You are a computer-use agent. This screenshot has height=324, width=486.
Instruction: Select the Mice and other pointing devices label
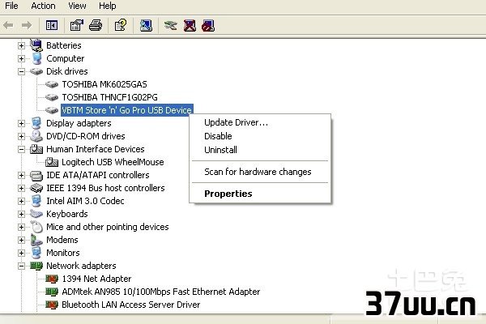(x=107, y=227)
